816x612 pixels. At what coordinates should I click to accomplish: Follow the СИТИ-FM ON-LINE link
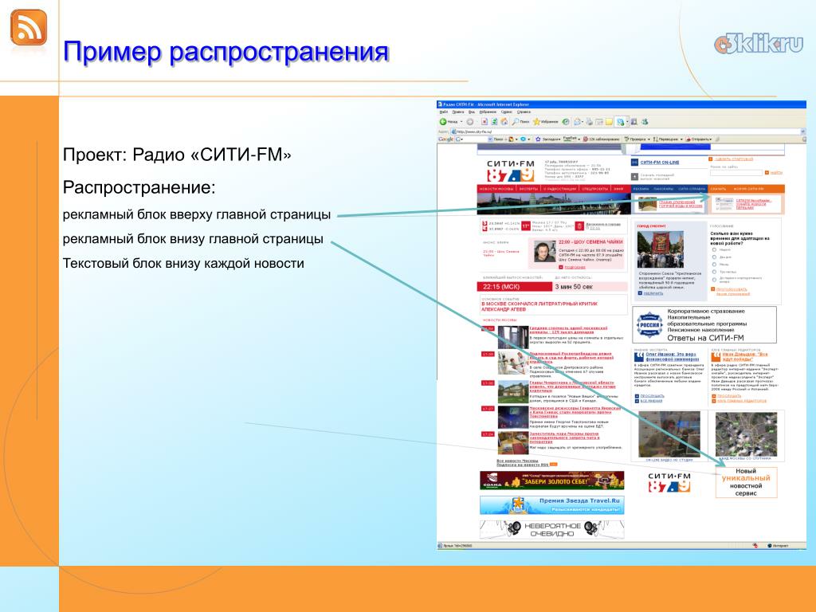point(660,163)
